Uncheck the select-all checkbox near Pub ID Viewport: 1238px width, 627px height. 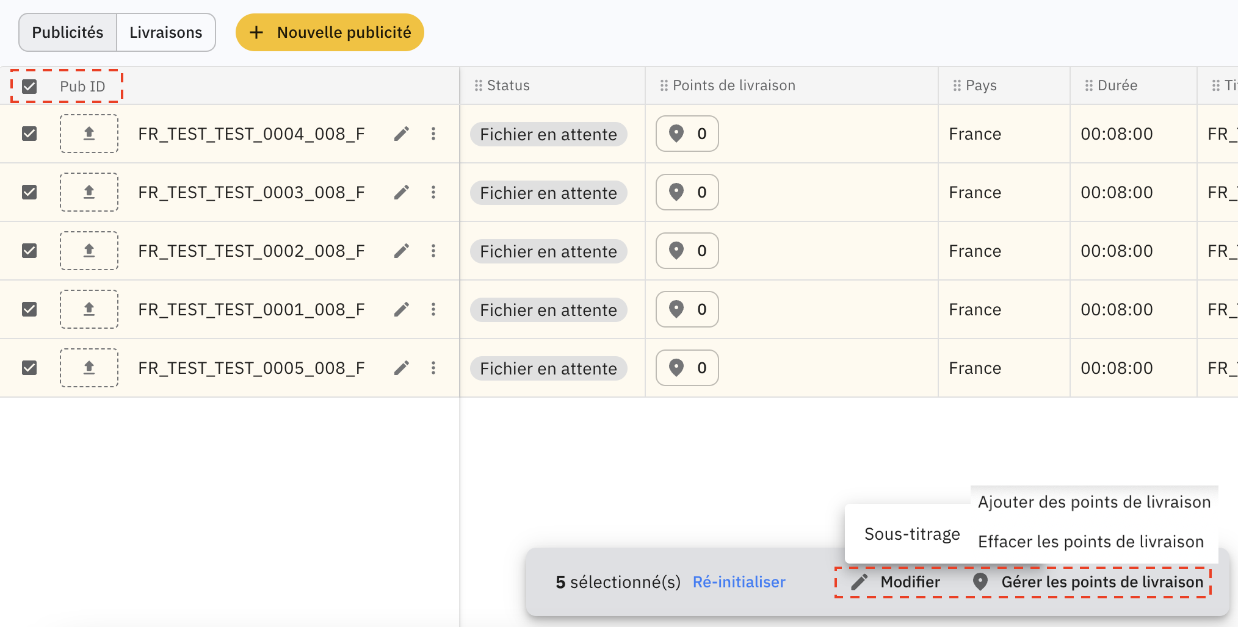click(29, 87)
